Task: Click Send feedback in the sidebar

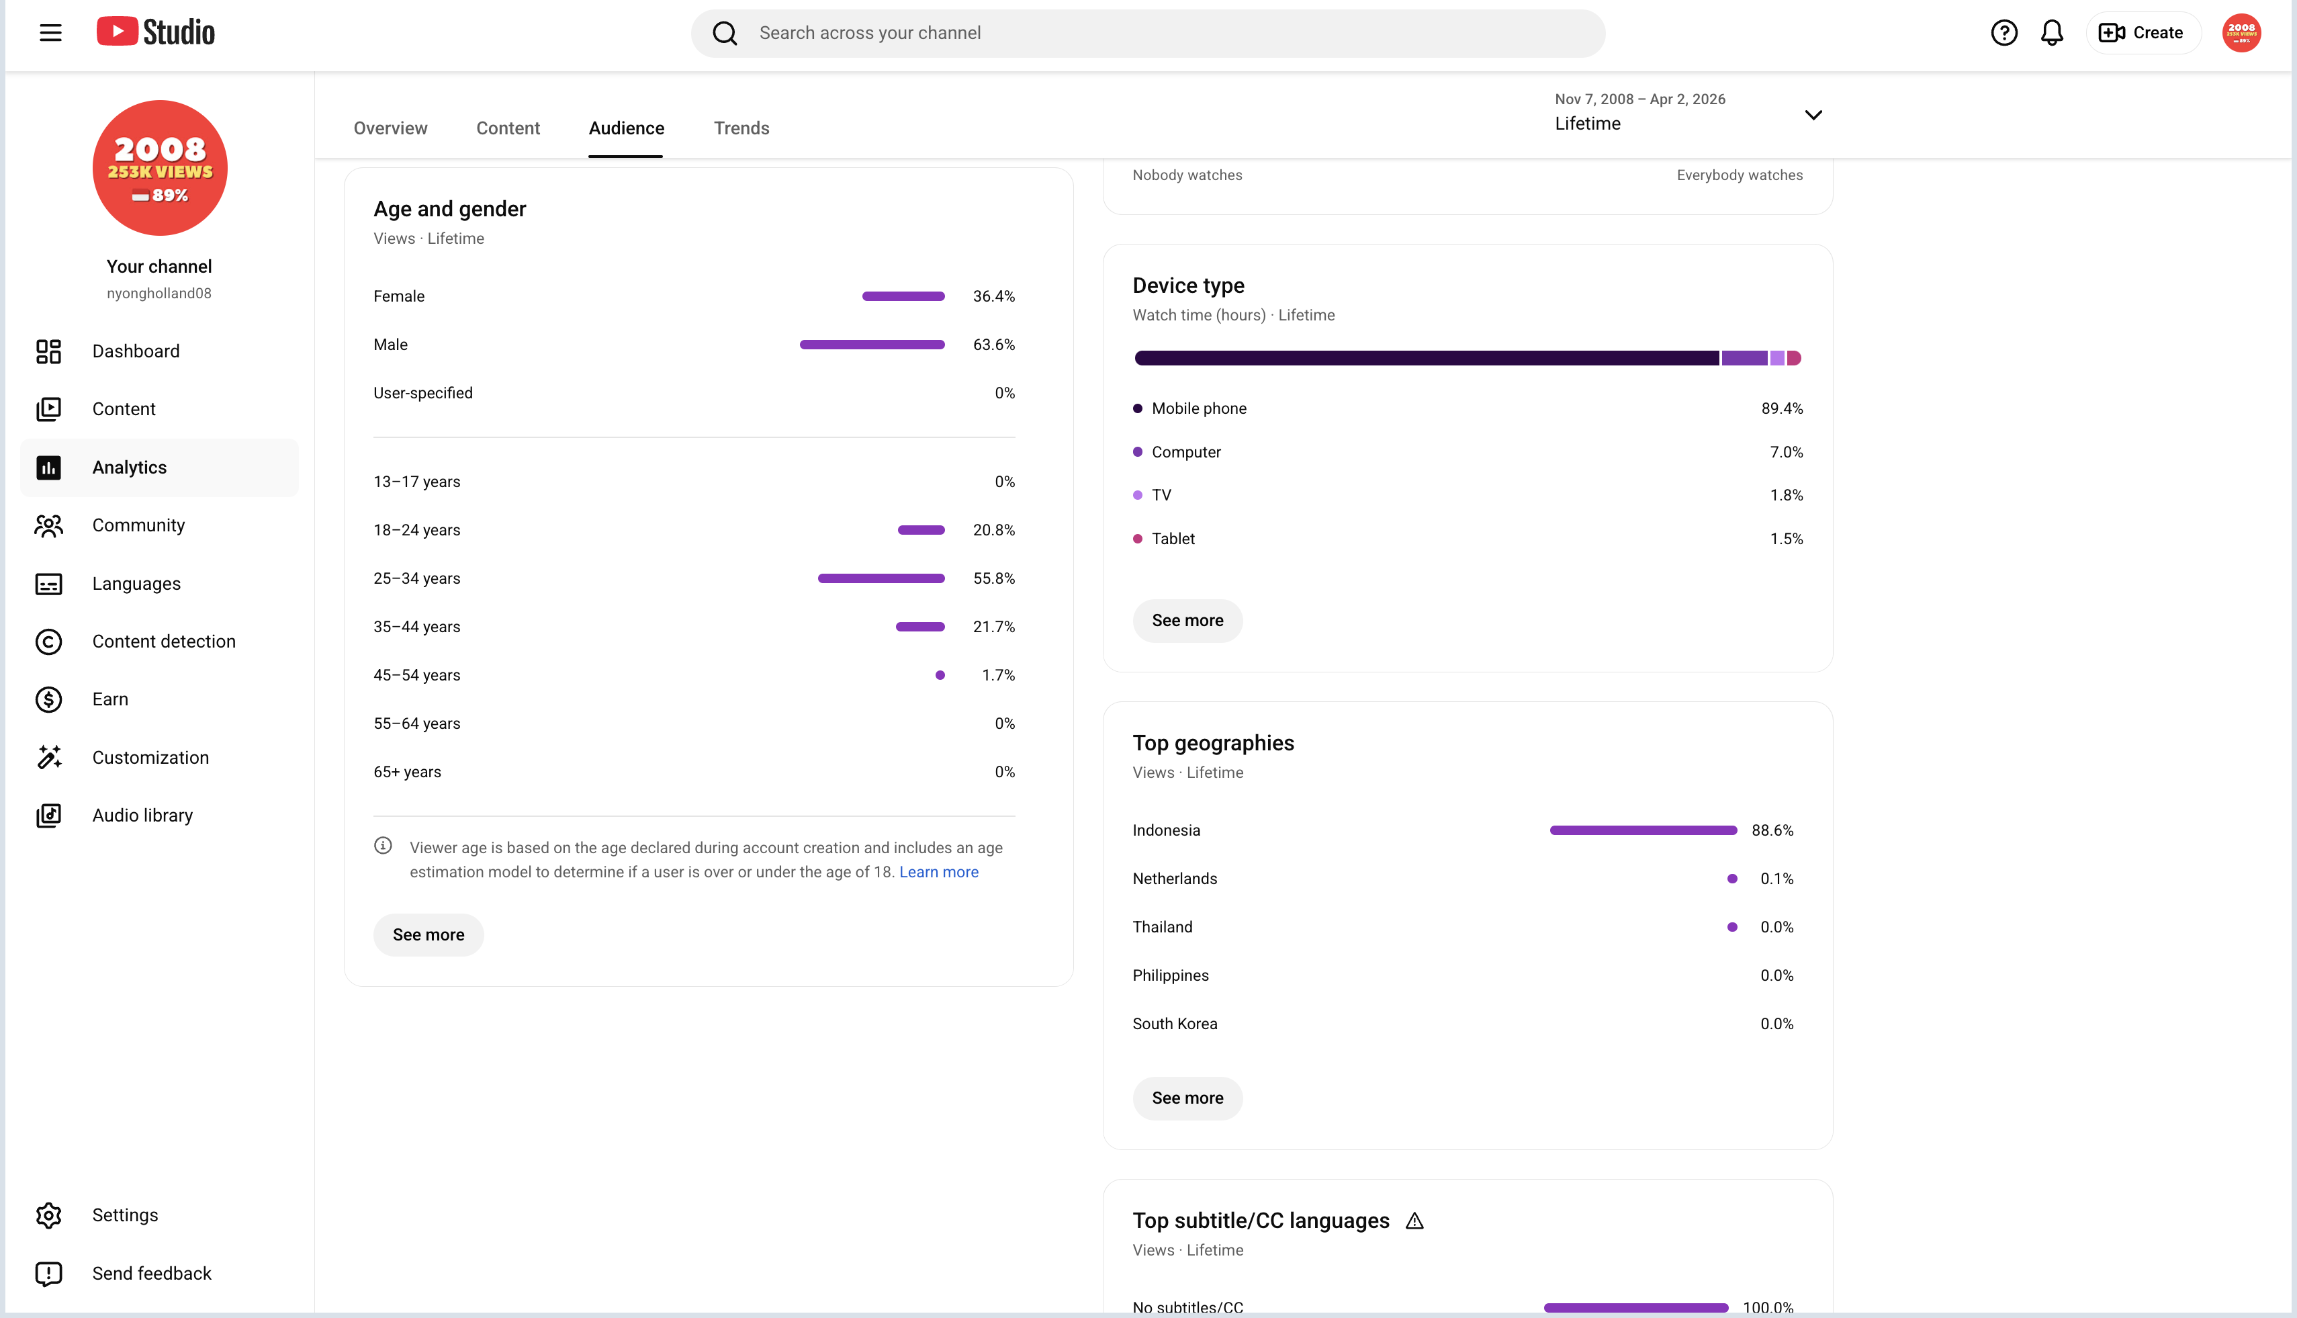Action: click(x=159, y=1274)
